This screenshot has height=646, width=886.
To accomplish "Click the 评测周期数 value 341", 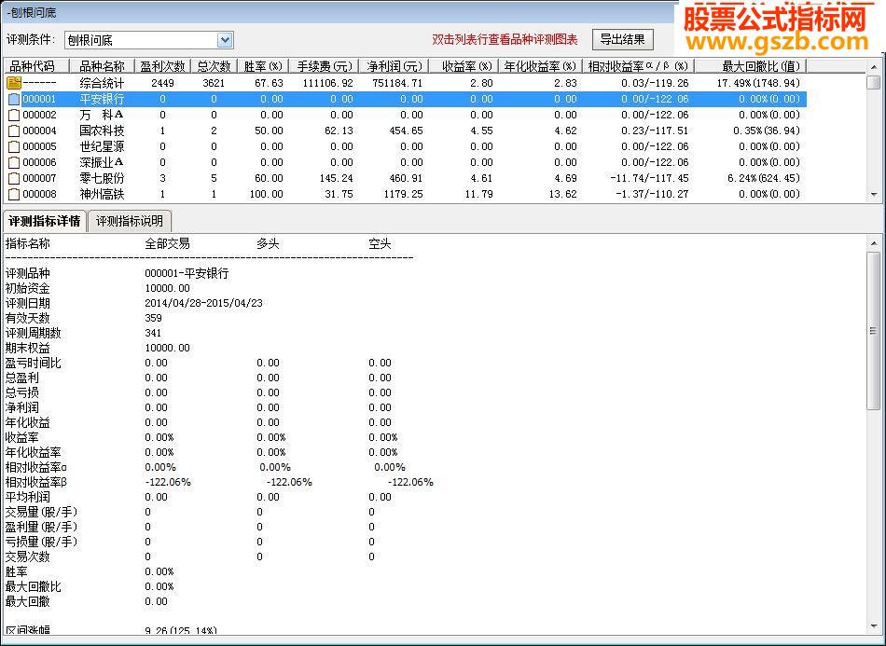I will 153,333.
